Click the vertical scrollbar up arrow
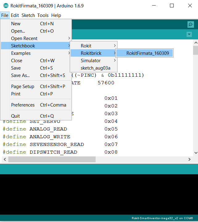198x222 pixels. [196, 43]
